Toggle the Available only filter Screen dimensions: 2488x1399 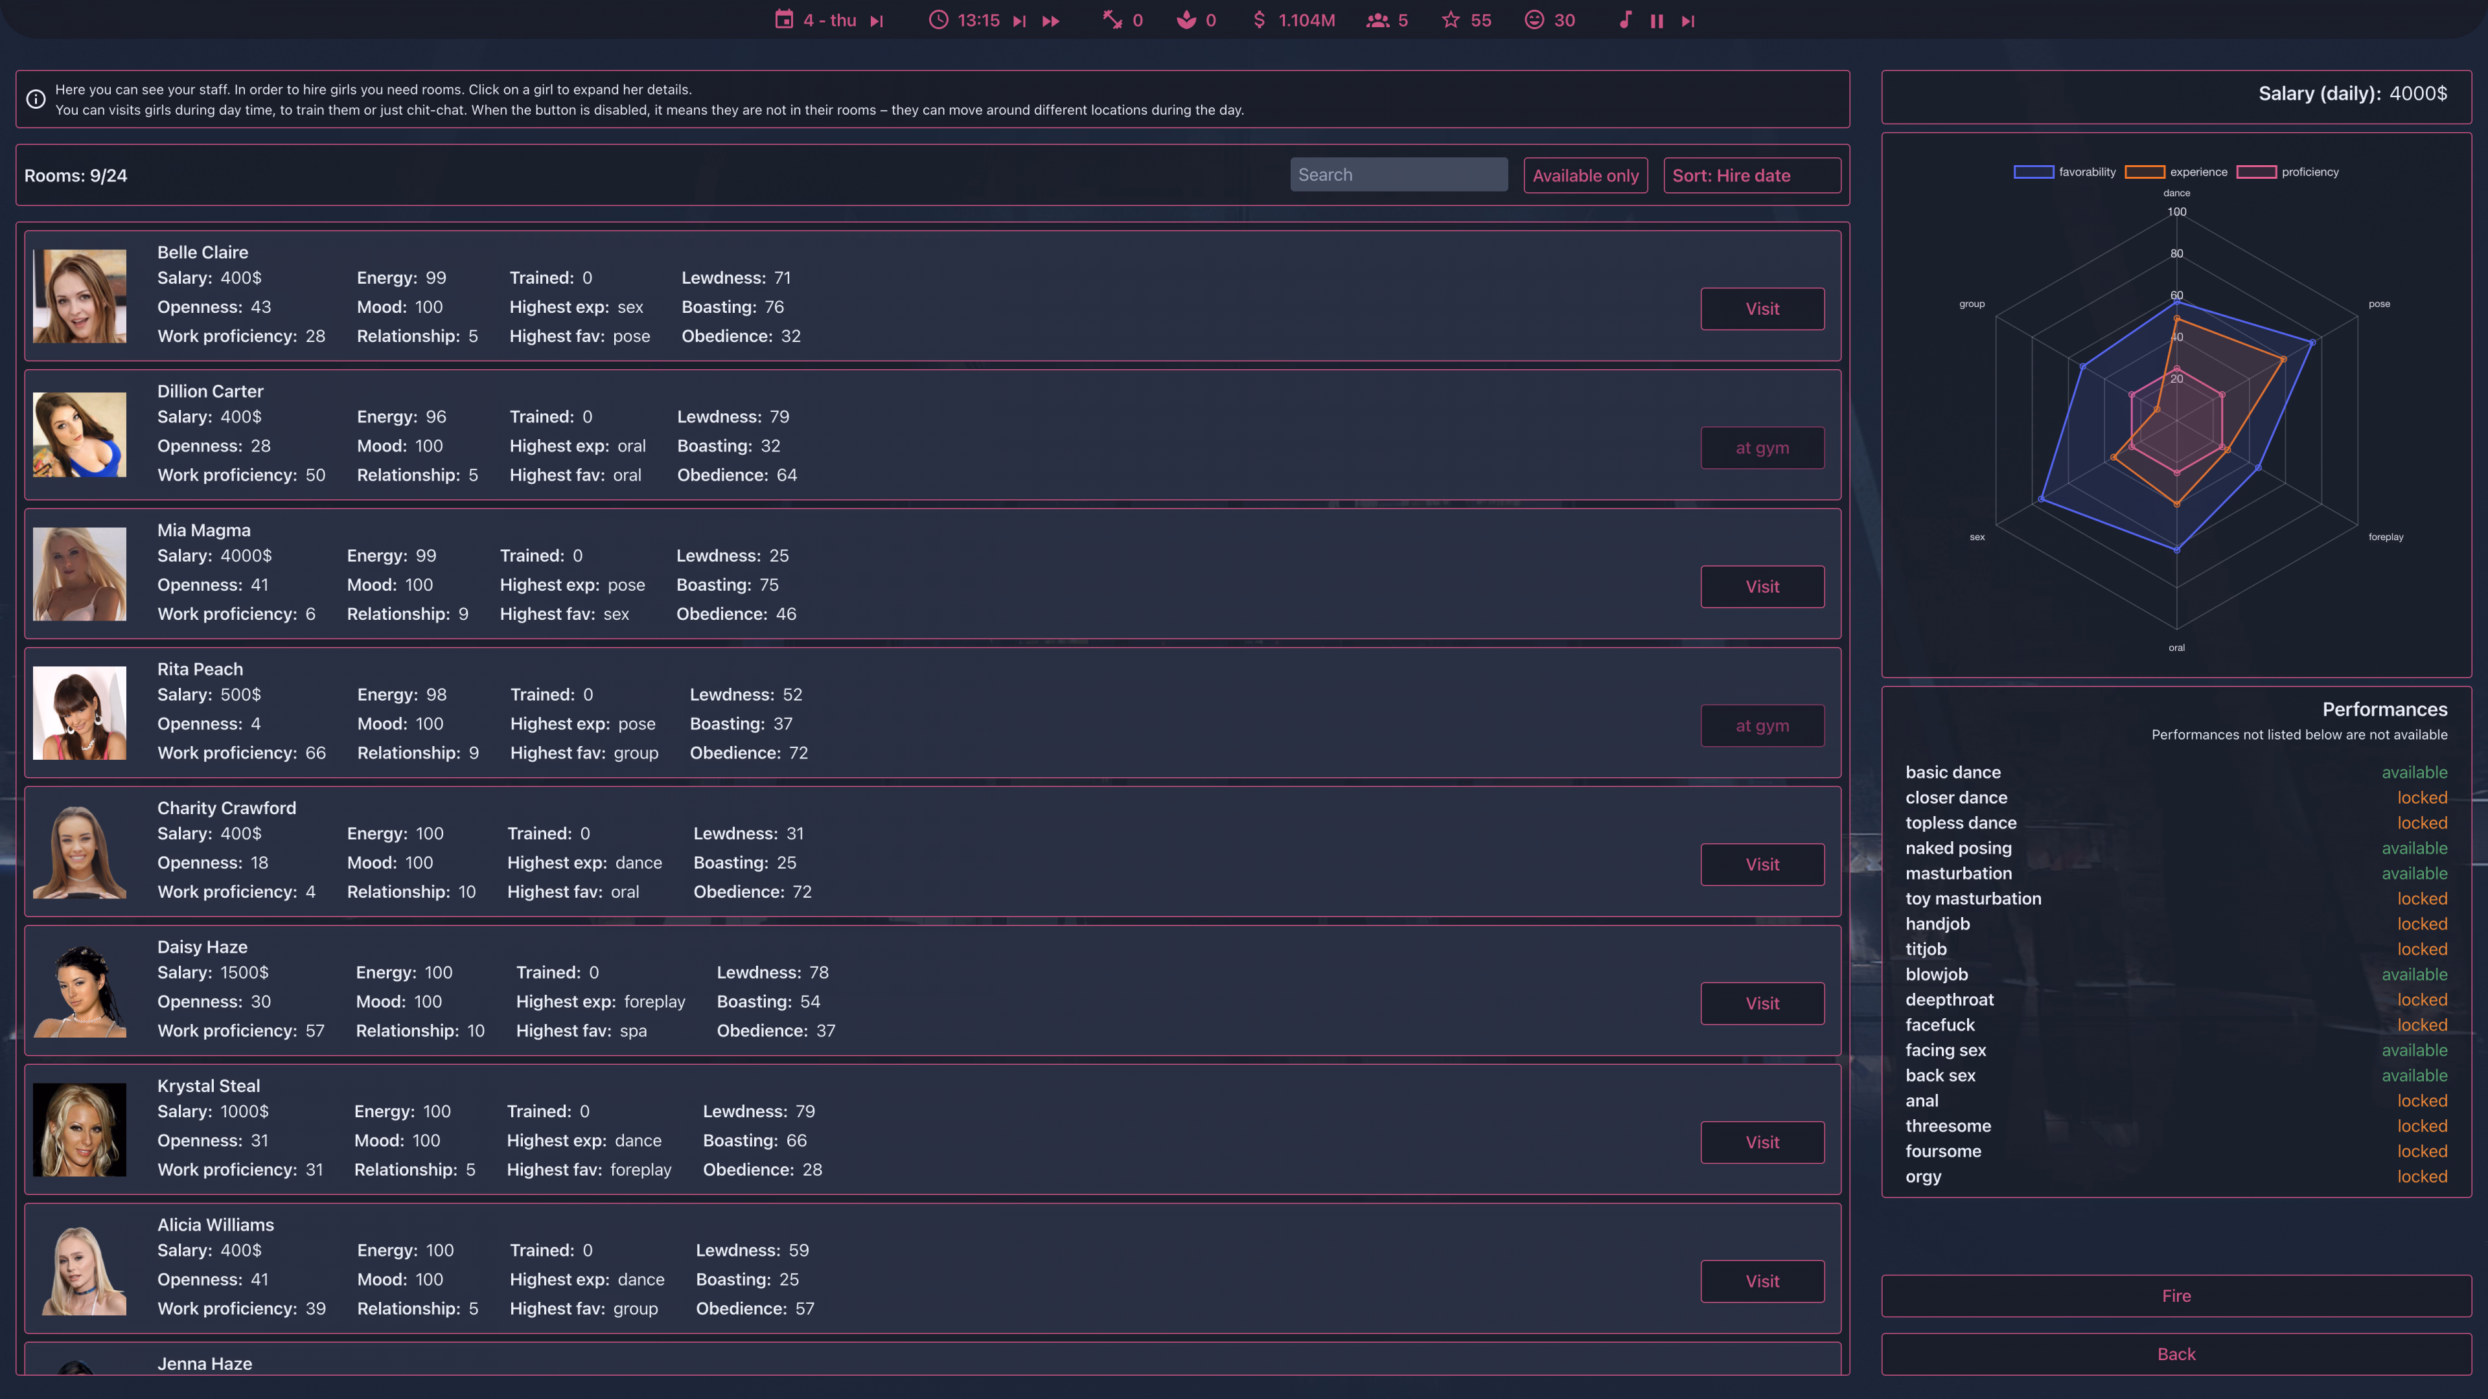[1585, 176]
